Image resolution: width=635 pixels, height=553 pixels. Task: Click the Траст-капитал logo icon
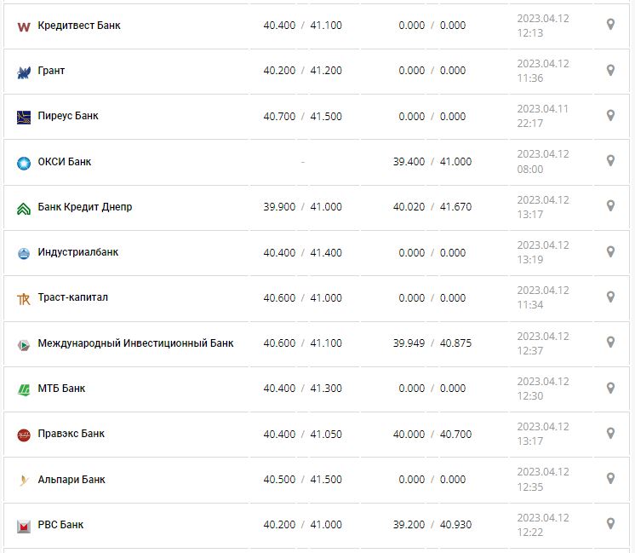24,298
